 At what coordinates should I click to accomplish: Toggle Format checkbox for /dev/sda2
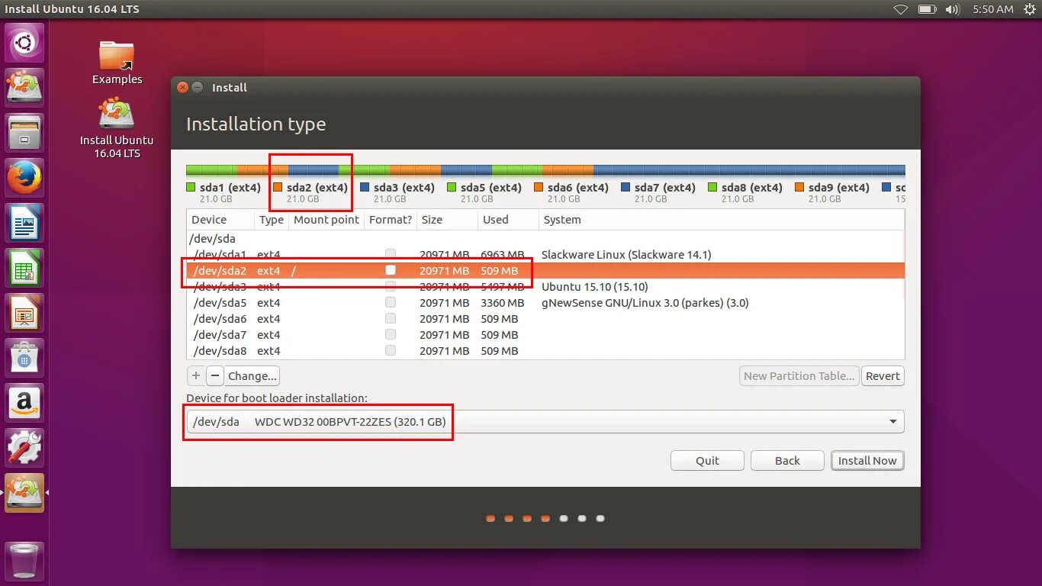point(391,270)
